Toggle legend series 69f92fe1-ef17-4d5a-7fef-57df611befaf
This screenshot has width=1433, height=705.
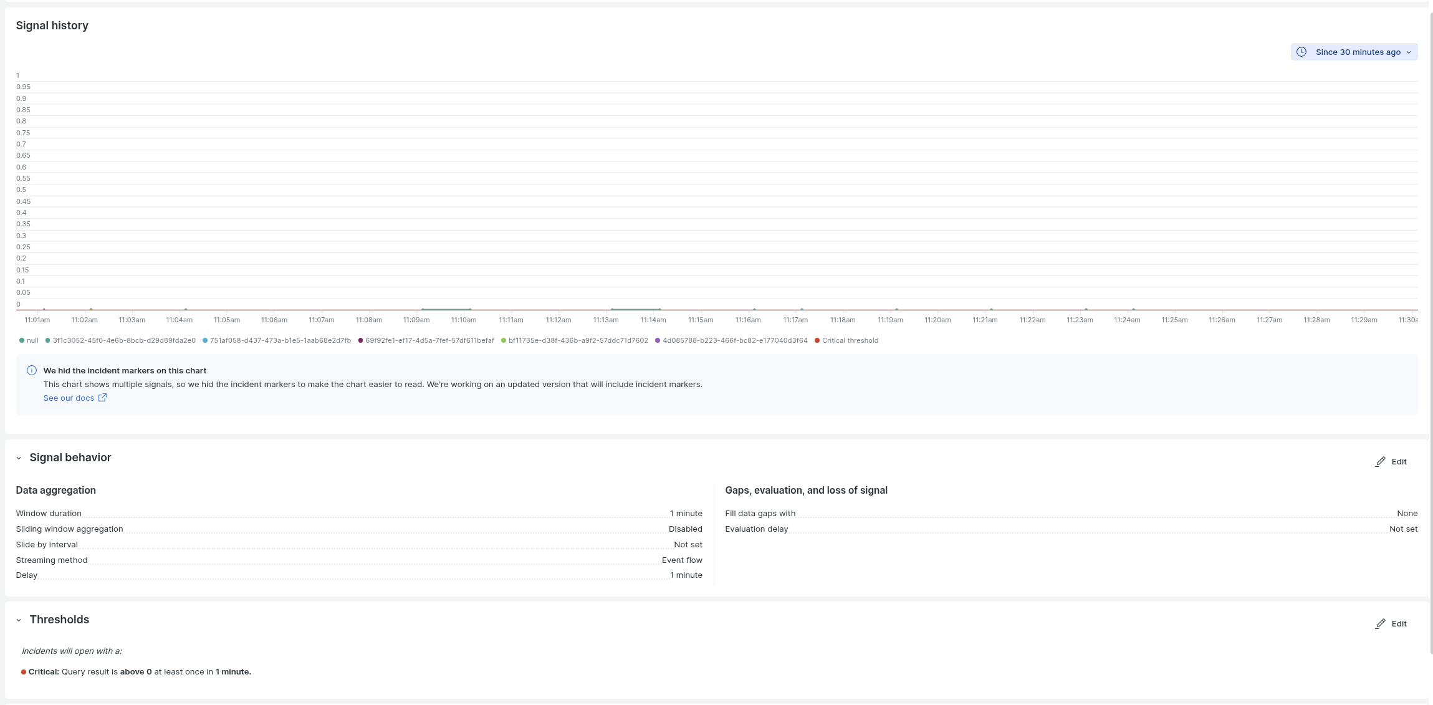(x=426, y=340)
